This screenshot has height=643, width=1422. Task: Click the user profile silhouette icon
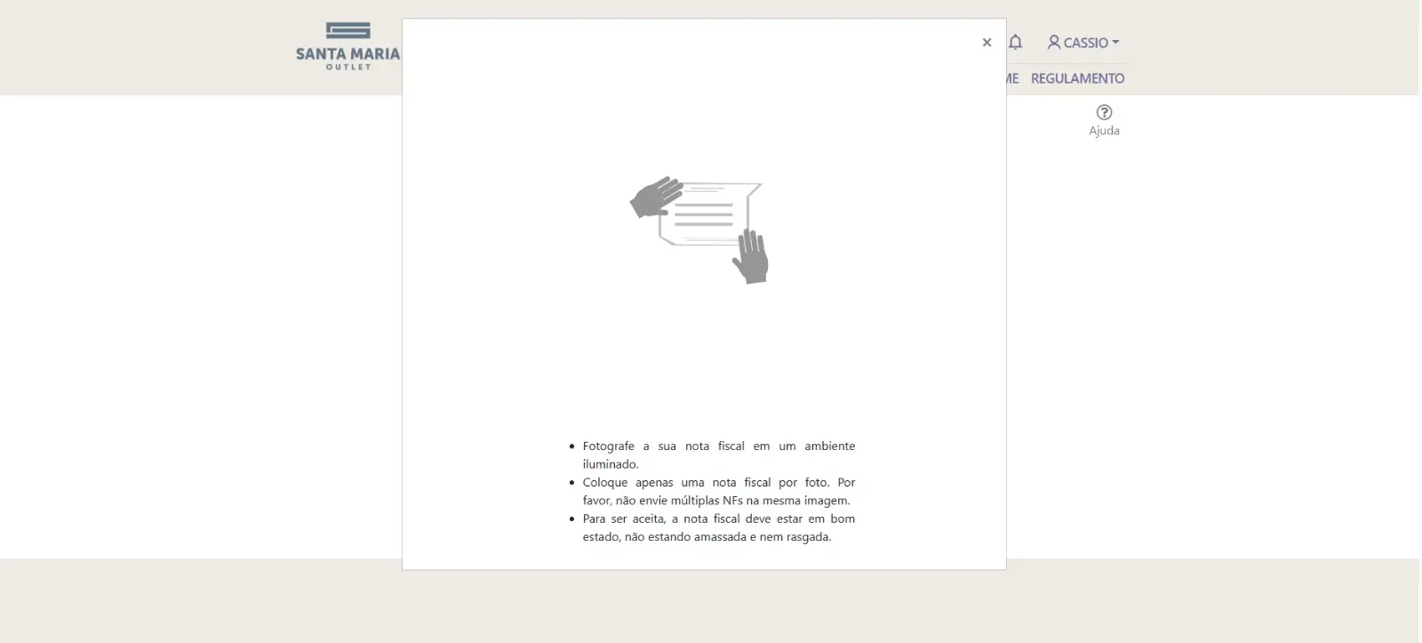[1054, 42]
